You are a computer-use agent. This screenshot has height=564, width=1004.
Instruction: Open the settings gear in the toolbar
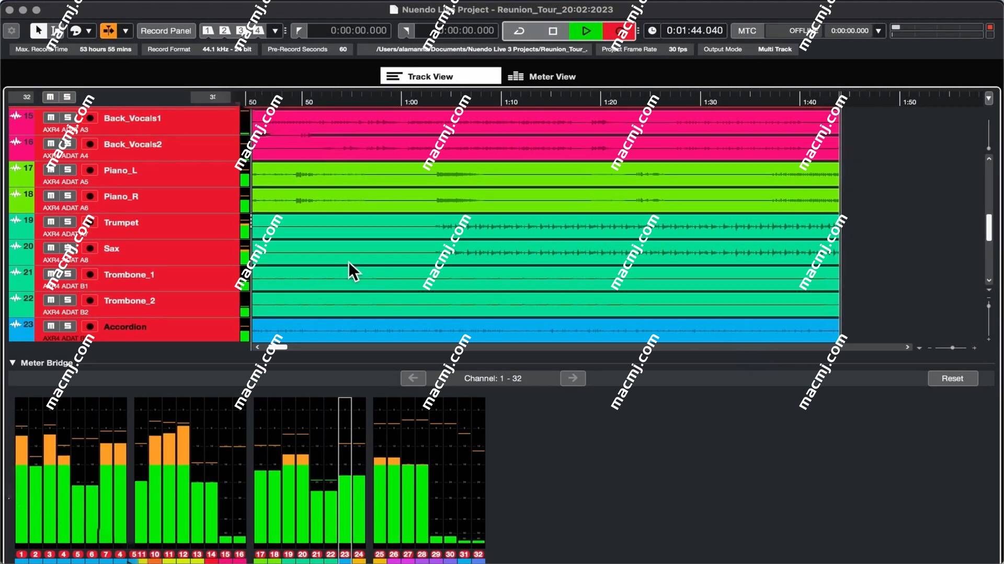click(12, 31)
